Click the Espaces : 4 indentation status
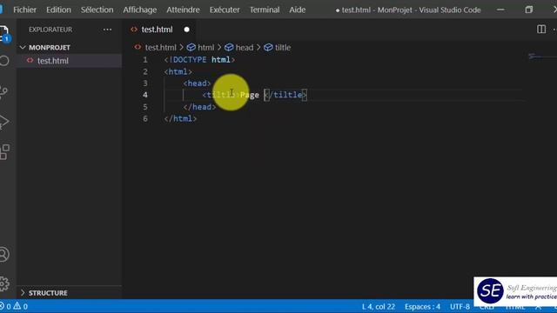Image resolution: width=557 pixels, height=313 pixels. [422, 306]
